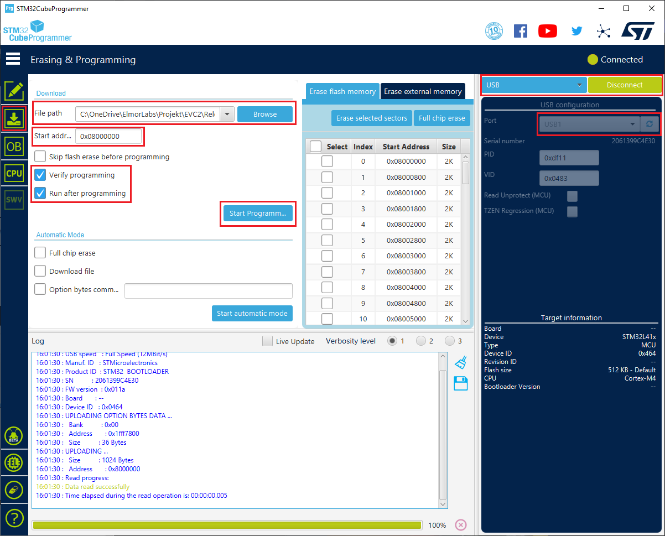Open the memory edit pencil icon
This screenshot has width=665, height=536.
tap(14, 91)
